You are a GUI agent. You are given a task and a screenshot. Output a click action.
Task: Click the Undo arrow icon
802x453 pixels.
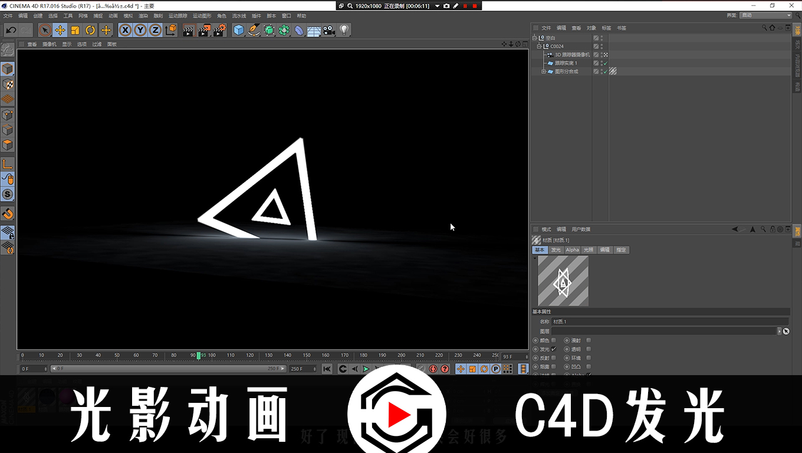(11, 30)
